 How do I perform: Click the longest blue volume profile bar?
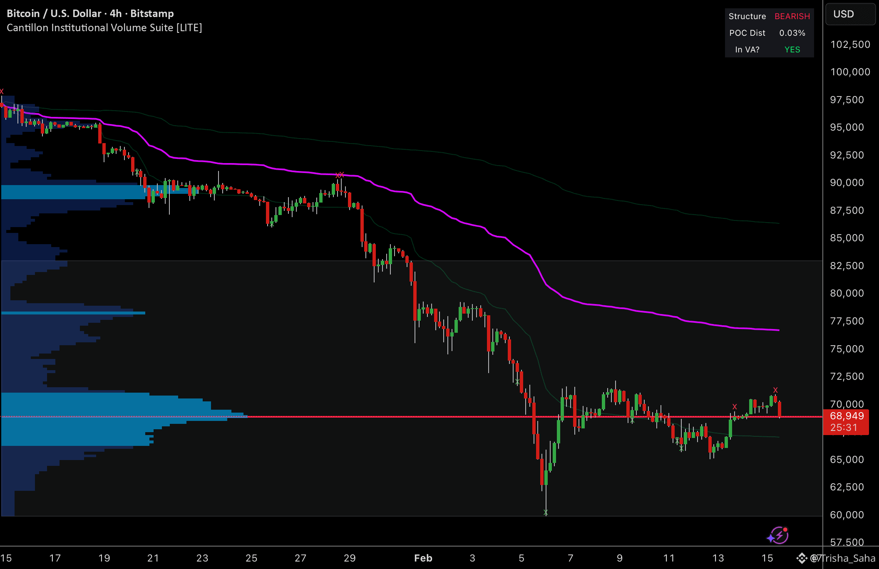pyautogui.click(x=125, y=416)
